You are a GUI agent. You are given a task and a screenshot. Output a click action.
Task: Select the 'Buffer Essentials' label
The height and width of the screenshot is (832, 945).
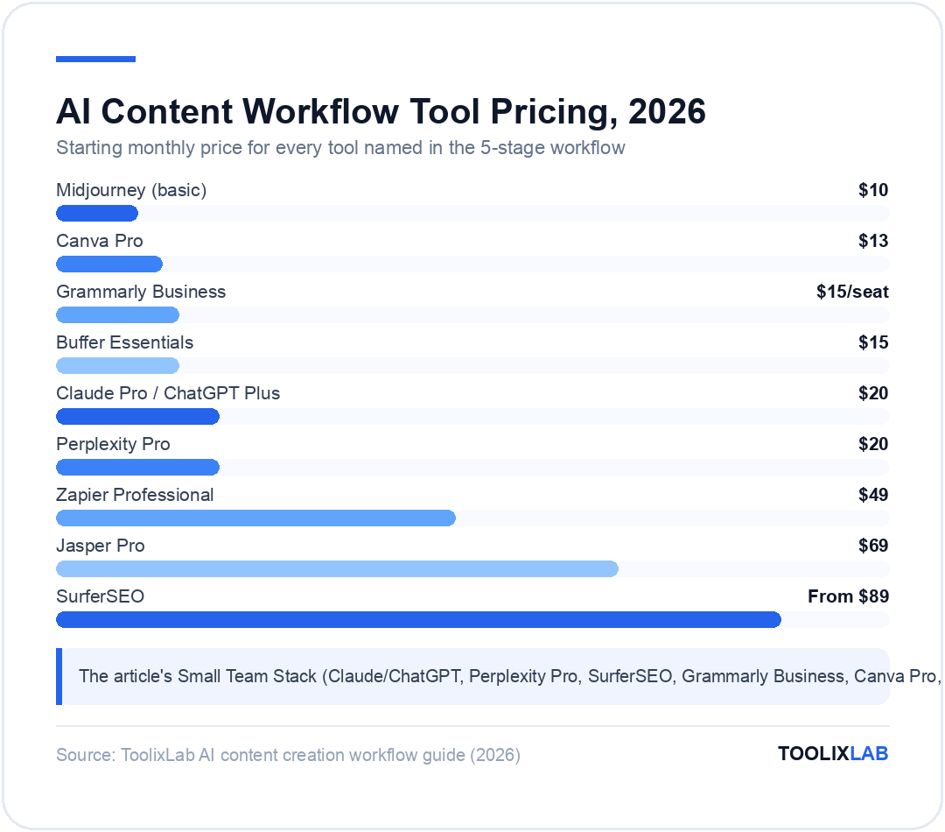(x=125, y=342)
